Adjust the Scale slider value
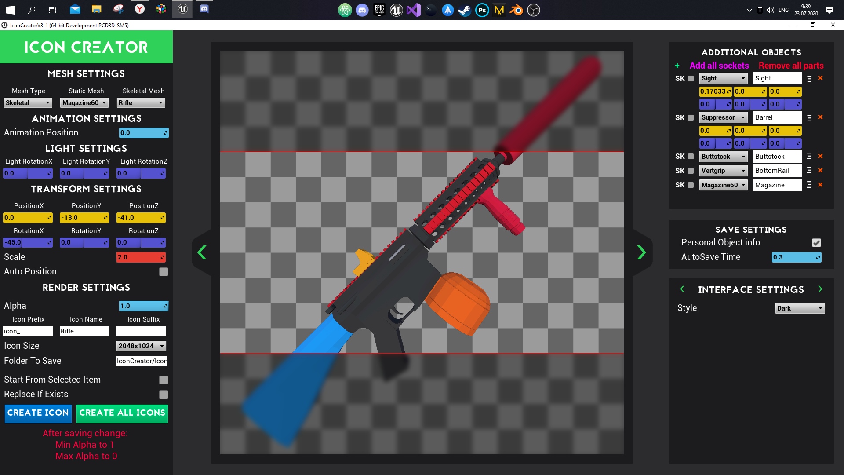This screenshot has width=844, height=475. coord(142,257)
